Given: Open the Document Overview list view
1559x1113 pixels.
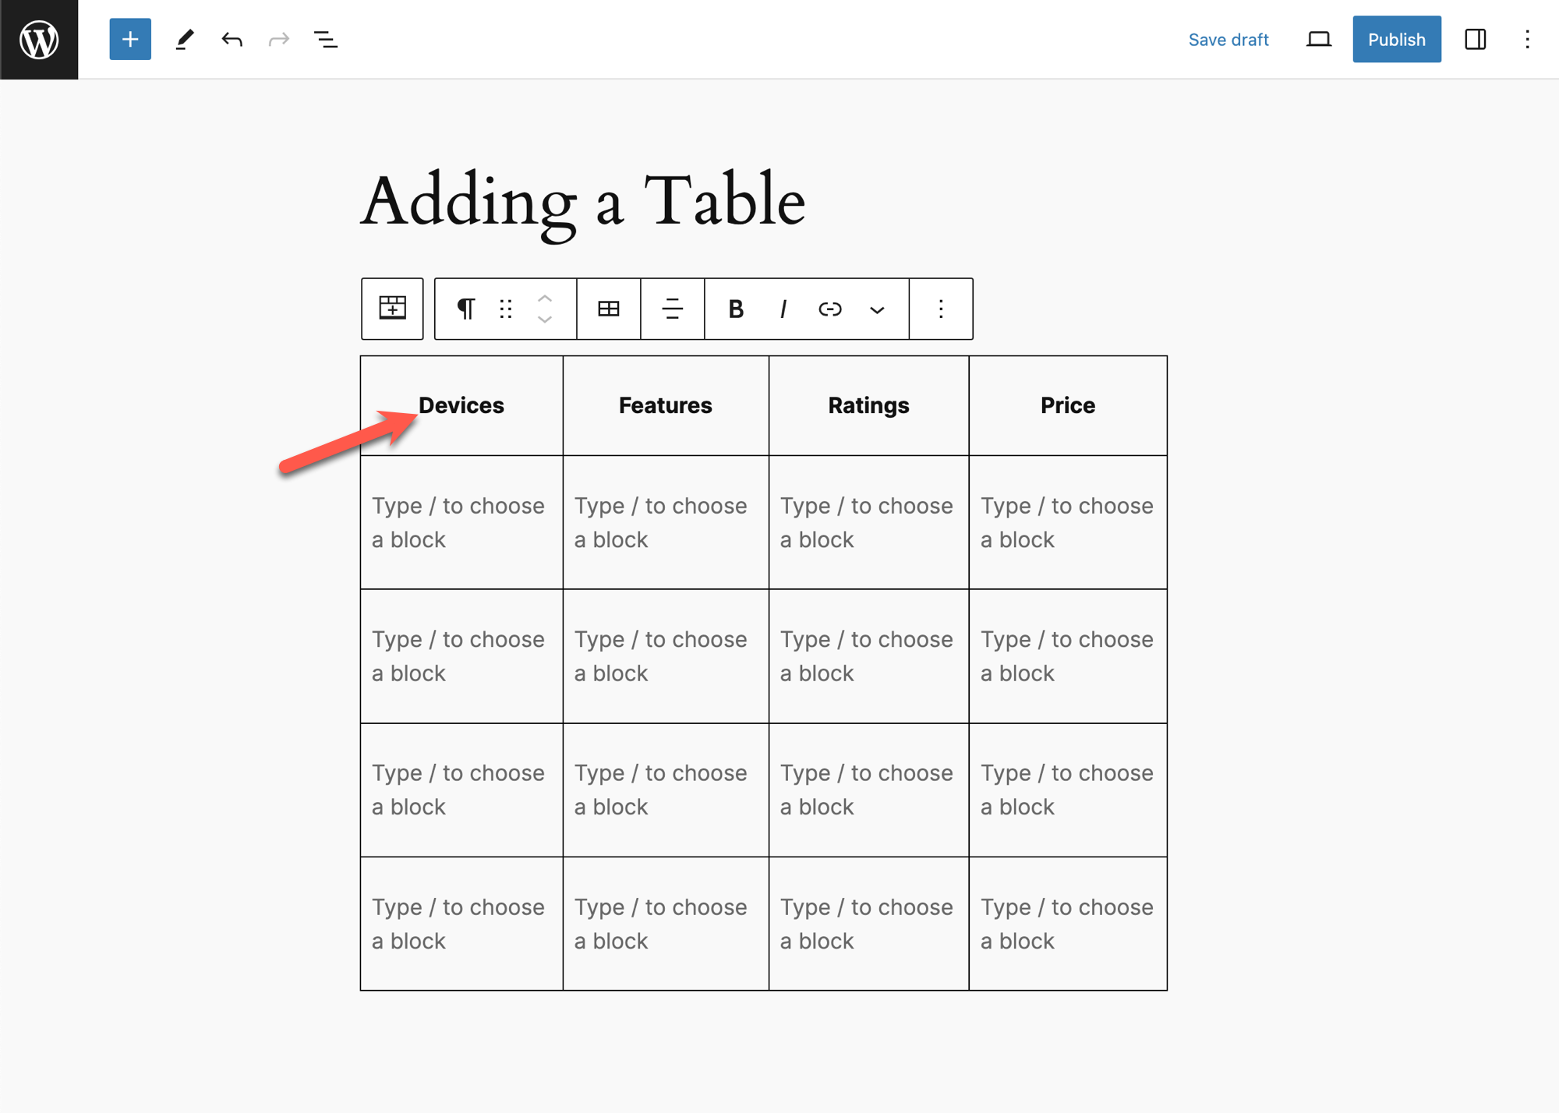Looking at the screenshot, I should (x=325, y=39).
